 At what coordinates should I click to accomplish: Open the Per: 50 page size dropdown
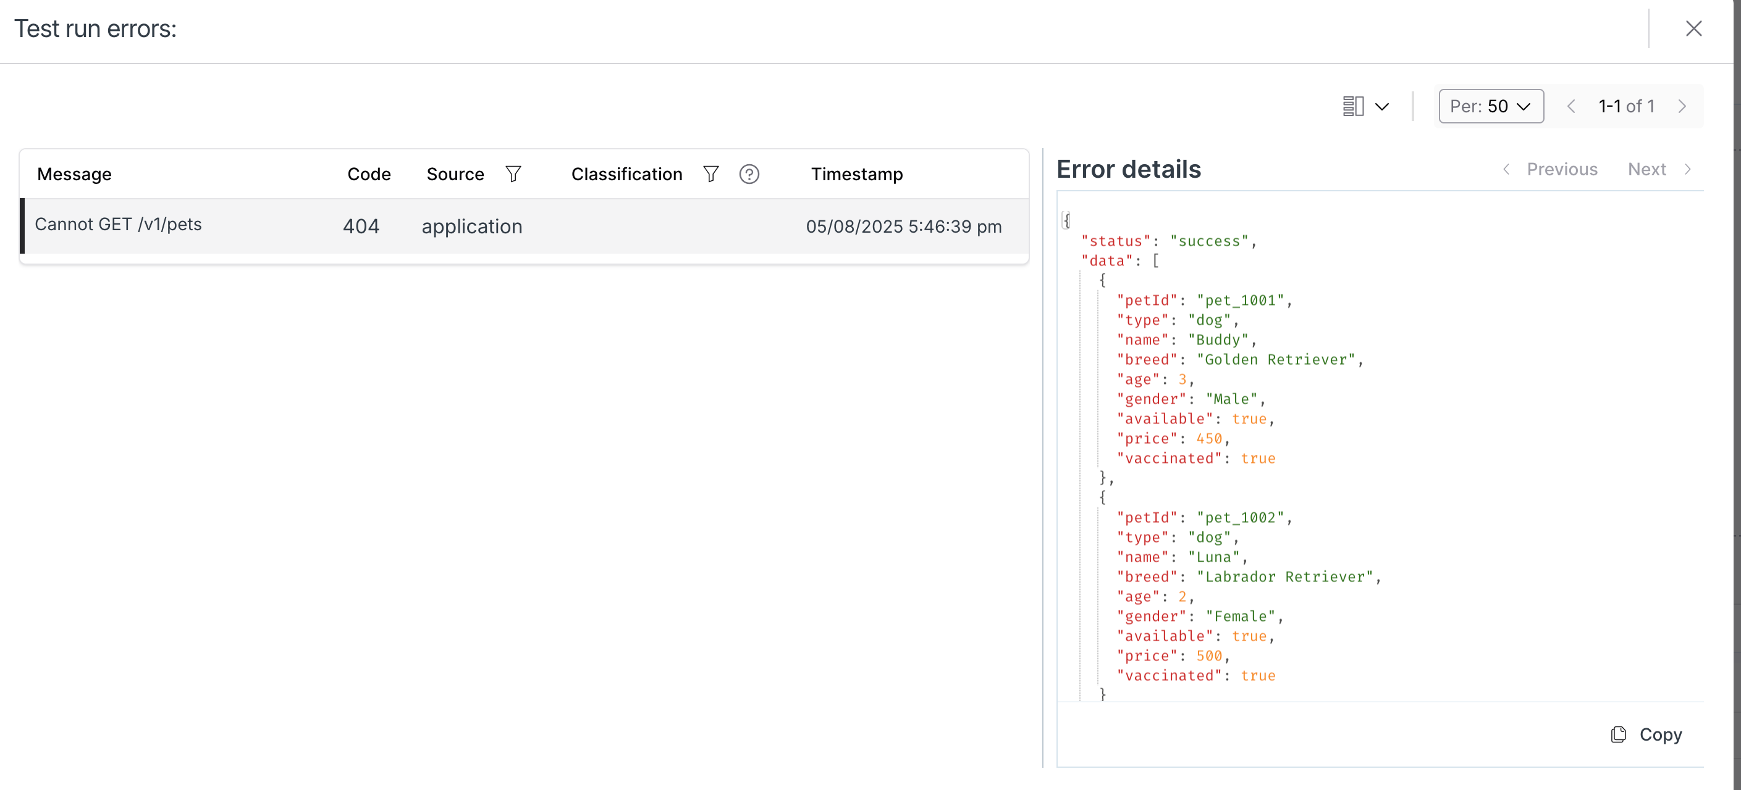click(1490, 106)
